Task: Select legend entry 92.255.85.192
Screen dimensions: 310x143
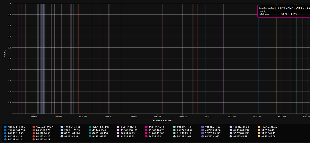Action: tap(239, 133)
